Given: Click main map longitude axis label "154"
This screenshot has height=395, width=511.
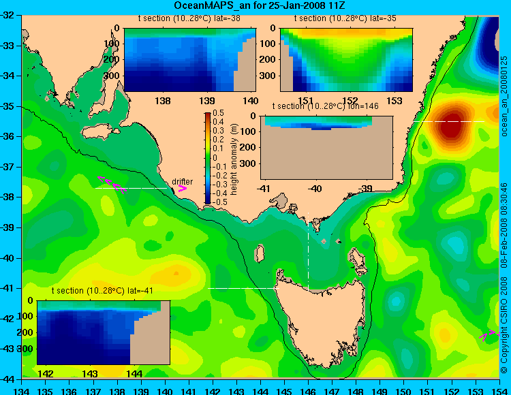Looking at the screenshot, I should pyautogui.click(x=499, y=391).
